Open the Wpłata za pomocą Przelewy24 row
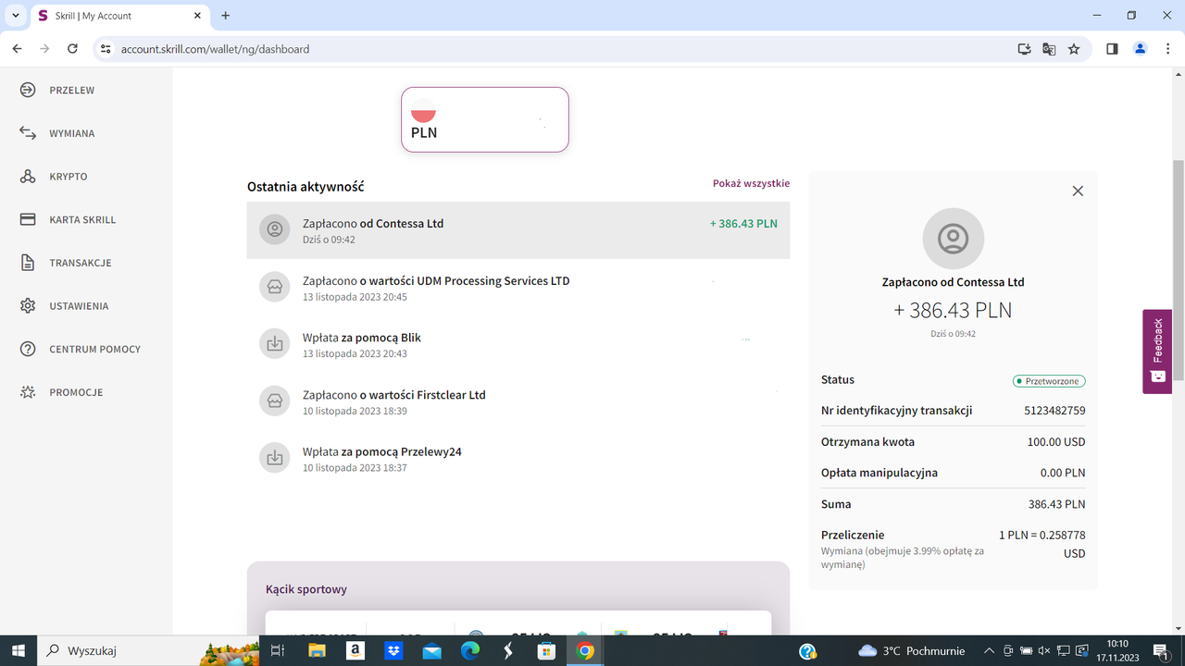This screenshot has height=666, width=1185. pos(518,459)
